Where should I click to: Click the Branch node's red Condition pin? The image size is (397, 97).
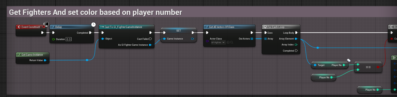392,39
